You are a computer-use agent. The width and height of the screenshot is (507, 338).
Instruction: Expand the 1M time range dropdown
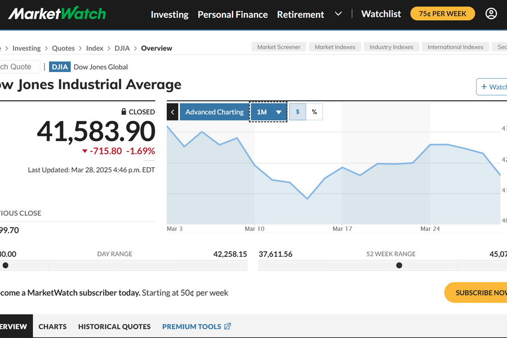269,112
